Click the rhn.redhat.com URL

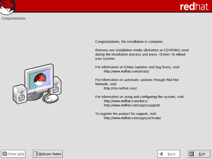point(120,88)
